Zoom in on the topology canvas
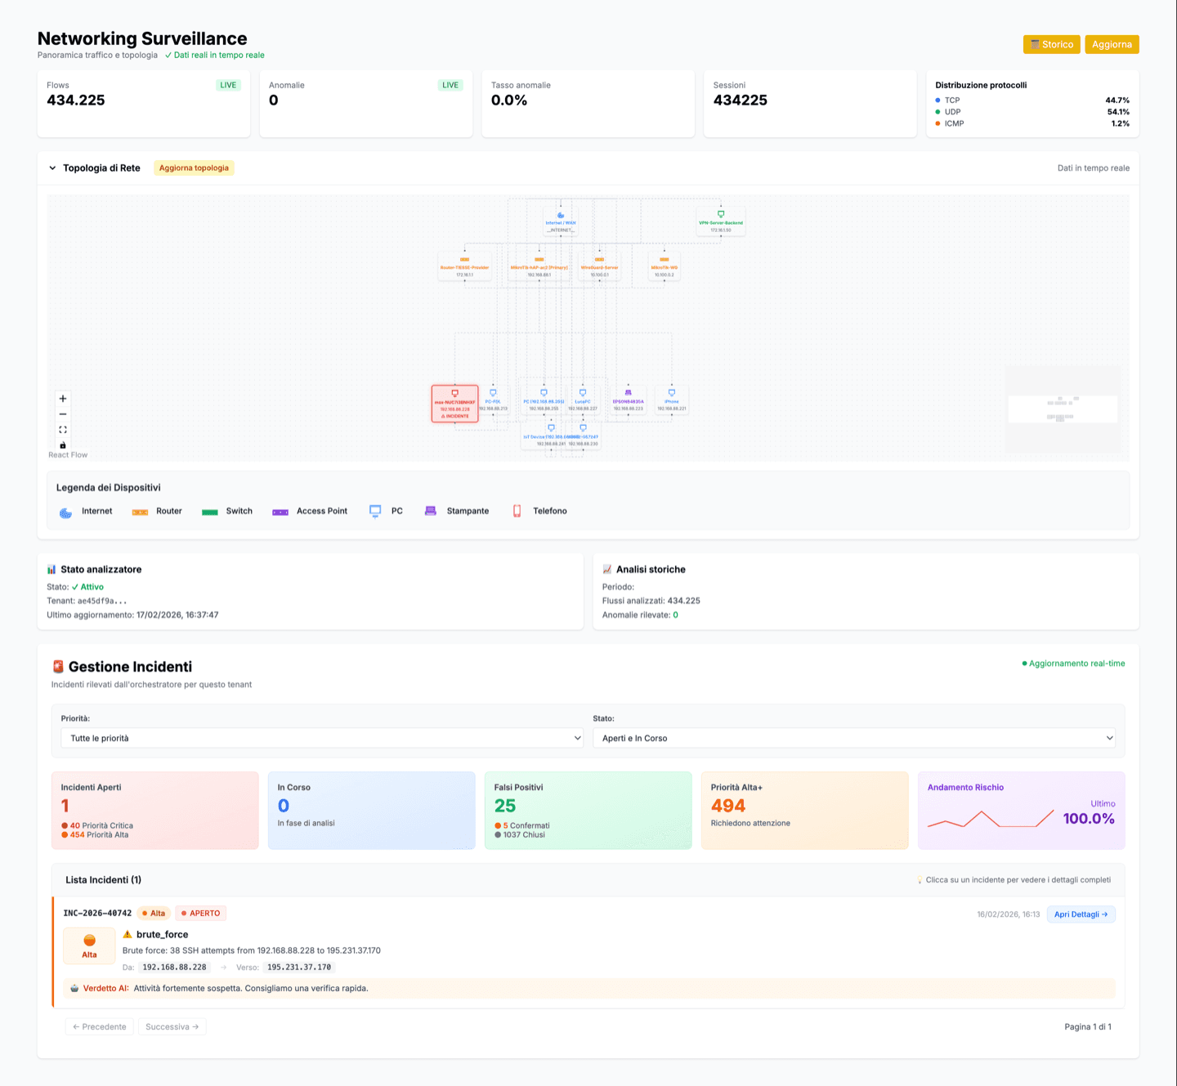1177x1086 pixels. (63, 399)
